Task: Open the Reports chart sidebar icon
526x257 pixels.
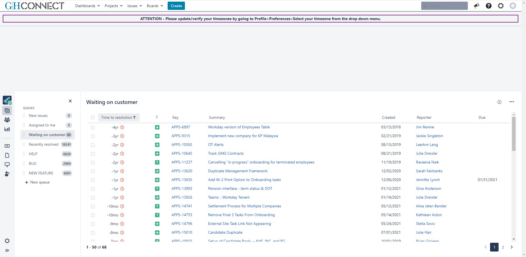Action: click(x=7, y=129)
